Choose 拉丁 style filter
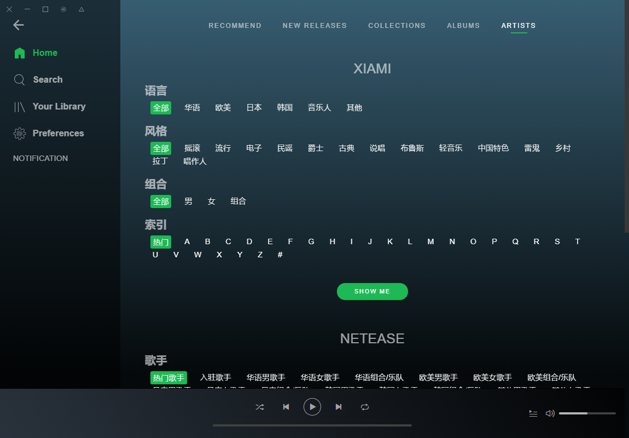The image size is (629, 438). click(x=160, y=161)
